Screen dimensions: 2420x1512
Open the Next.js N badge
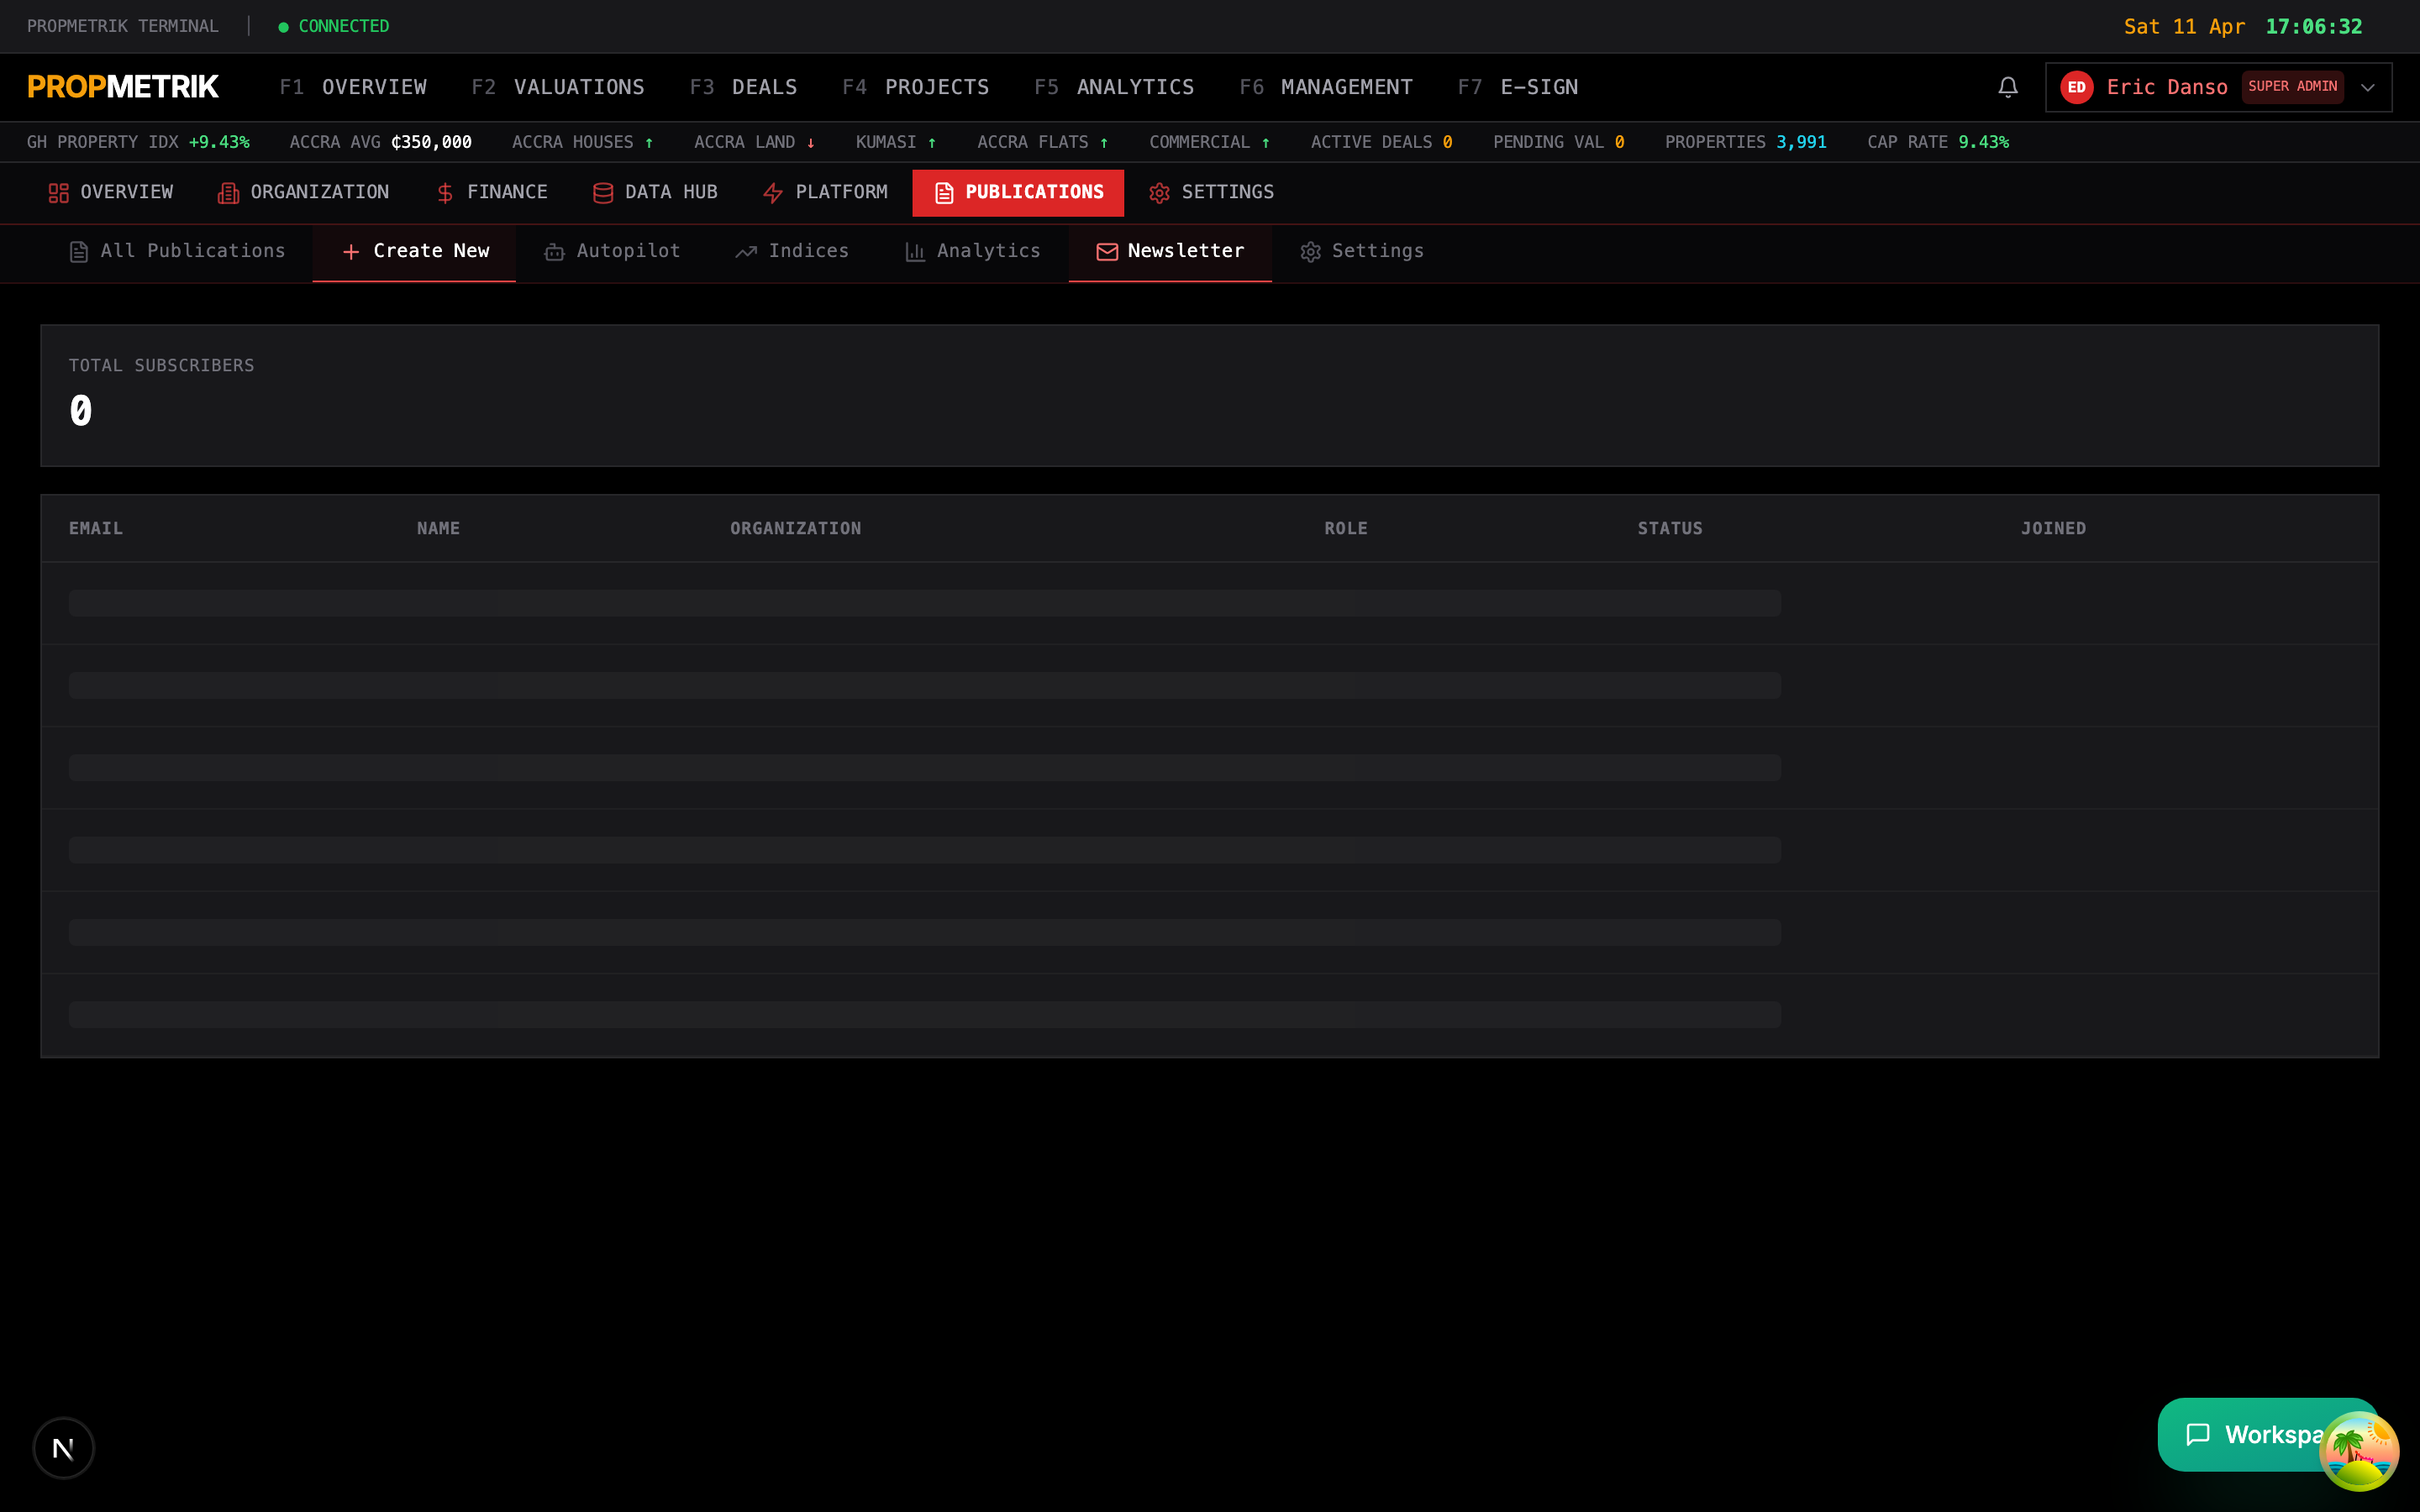click(63, 1447)
